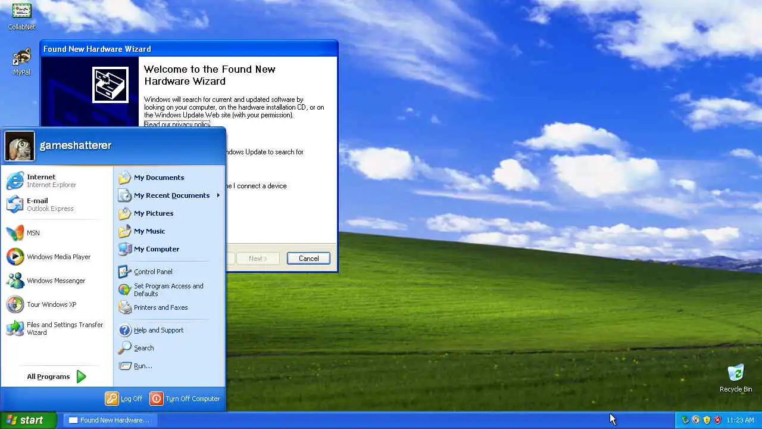Screen dimensions: 762x429
Task: Click the round colorful tray icon
Action: pyautogui.click(x=695, y=420)
